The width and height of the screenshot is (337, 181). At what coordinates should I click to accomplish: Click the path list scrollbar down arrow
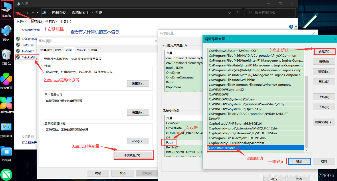point(306,150)
